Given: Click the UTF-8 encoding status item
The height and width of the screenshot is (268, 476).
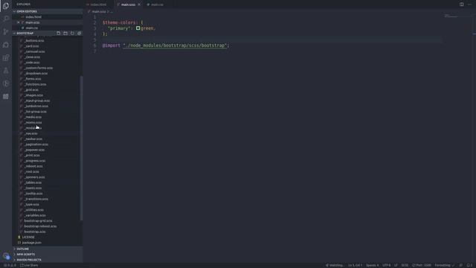Looking at the screenshot, I should 387,265.
